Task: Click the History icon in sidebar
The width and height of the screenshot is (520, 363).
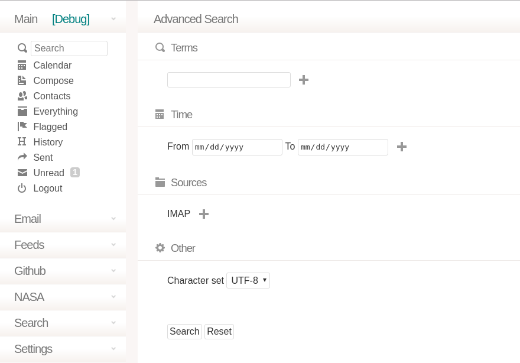Action: click(22, 142)
